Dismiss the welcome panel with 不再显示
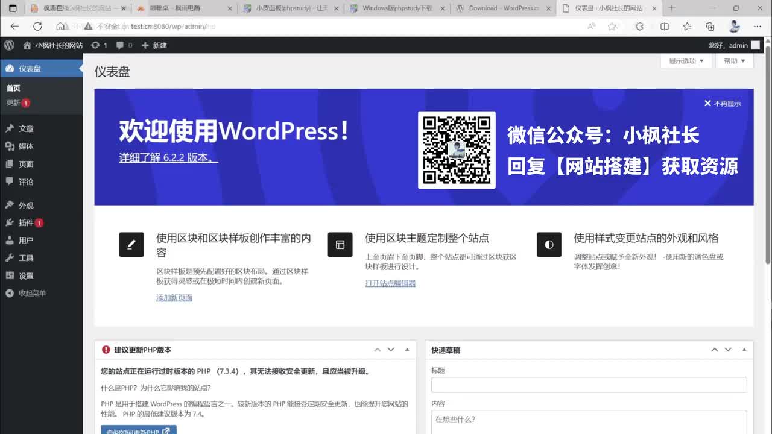This screenshot has width=772, height=434. 723,104
